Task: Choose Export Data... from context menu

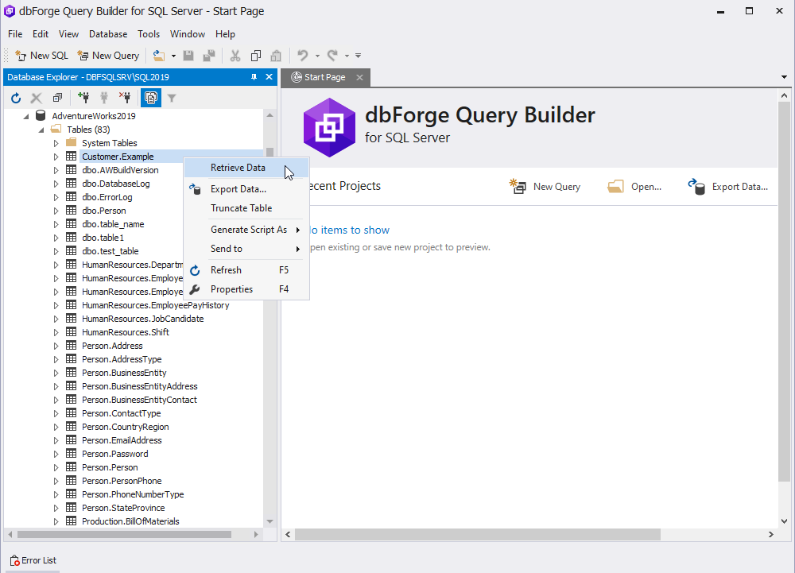Action: point(246,189)
